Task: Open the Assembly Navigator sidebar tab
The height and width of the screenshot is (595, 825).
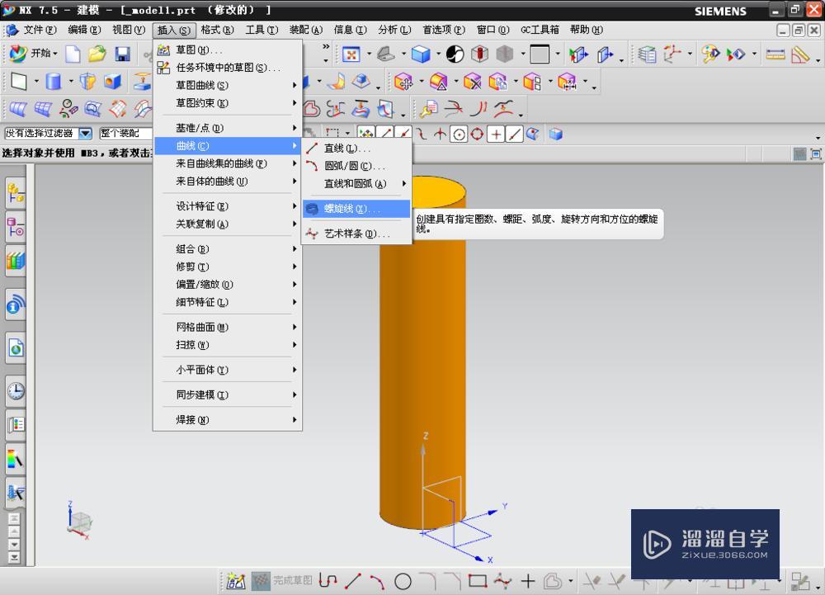Action: click(x=15, y=194)
